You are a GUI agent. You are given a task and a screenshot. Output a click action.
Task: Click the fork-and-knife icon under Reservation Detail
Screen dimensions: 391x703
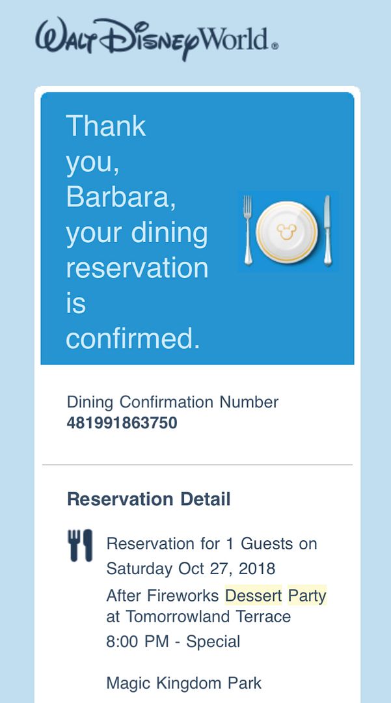tap(80, 545)
